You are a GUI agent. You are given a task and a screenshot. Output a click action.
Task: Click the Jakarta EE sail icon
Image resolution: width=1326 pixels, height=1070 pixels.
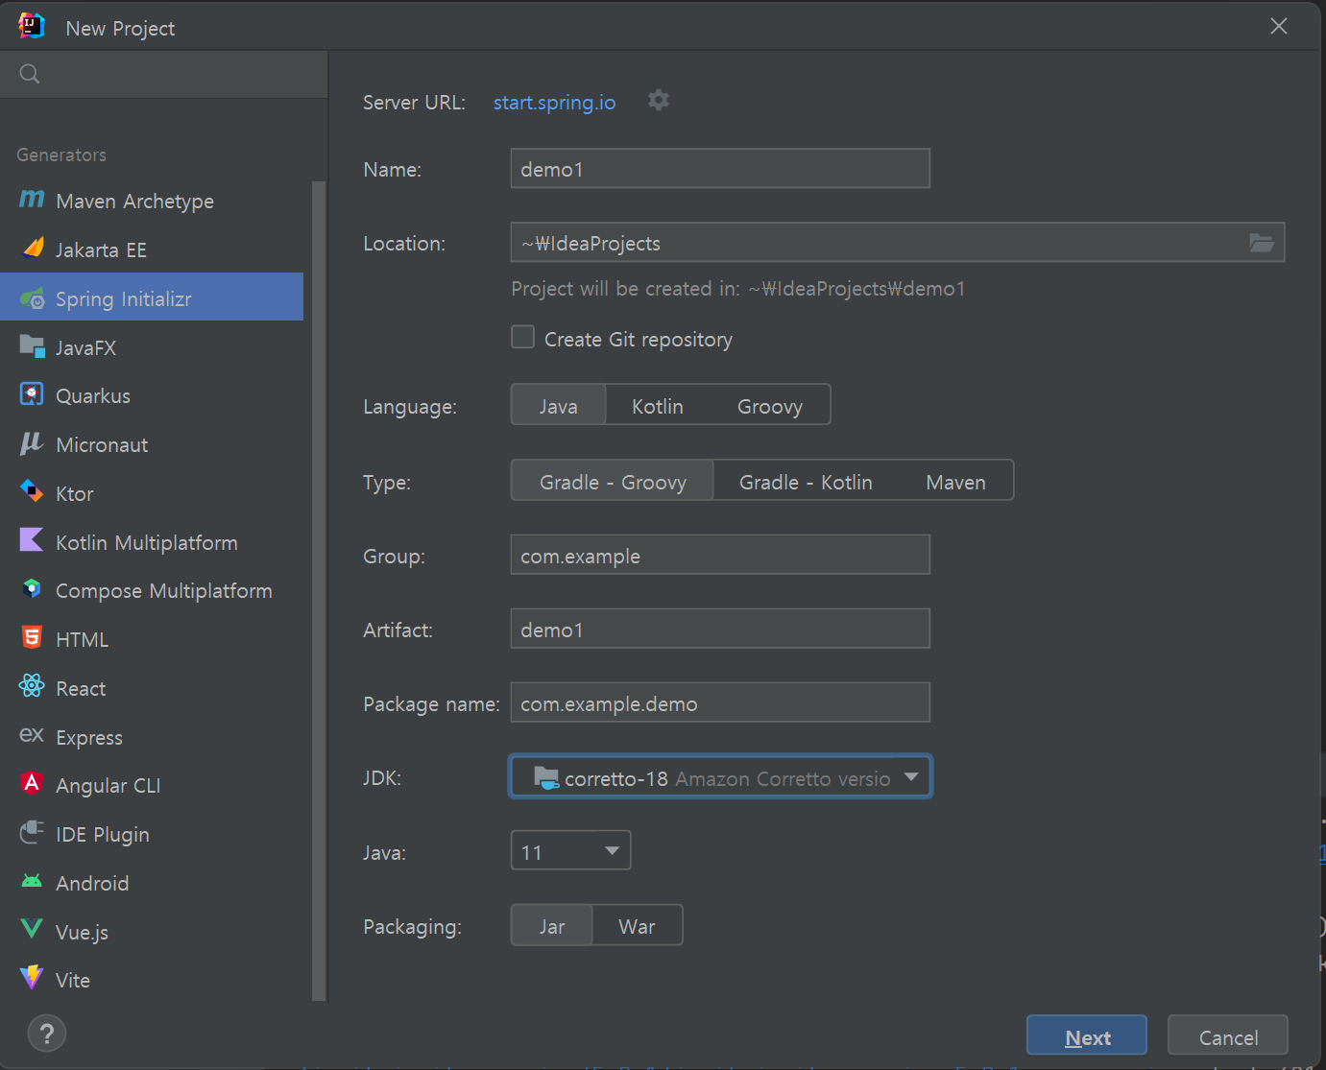point(33,249)
